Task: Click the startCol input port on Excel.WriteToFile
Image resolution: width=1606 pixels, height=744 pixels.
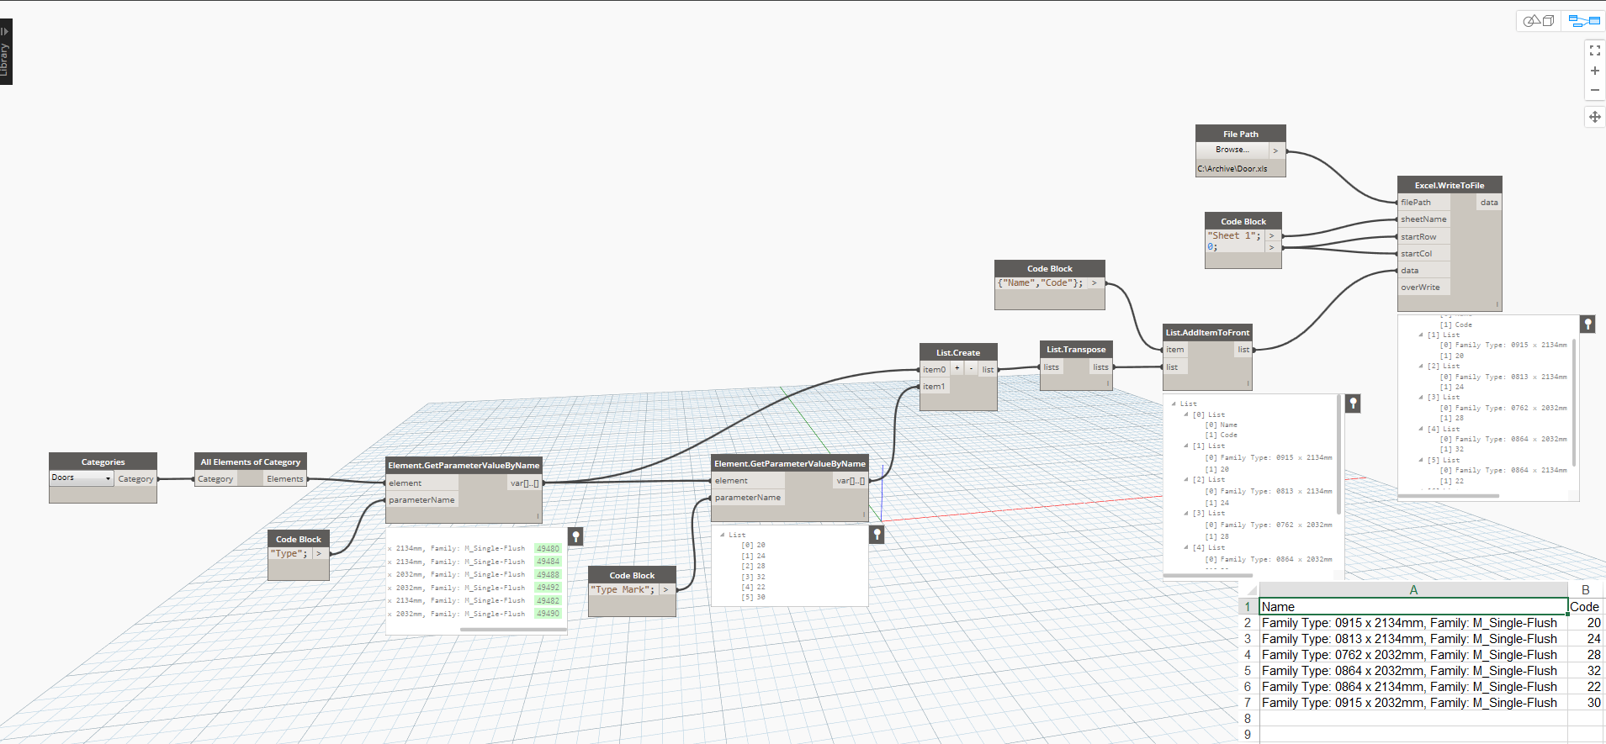Action: pos(1423,254)
